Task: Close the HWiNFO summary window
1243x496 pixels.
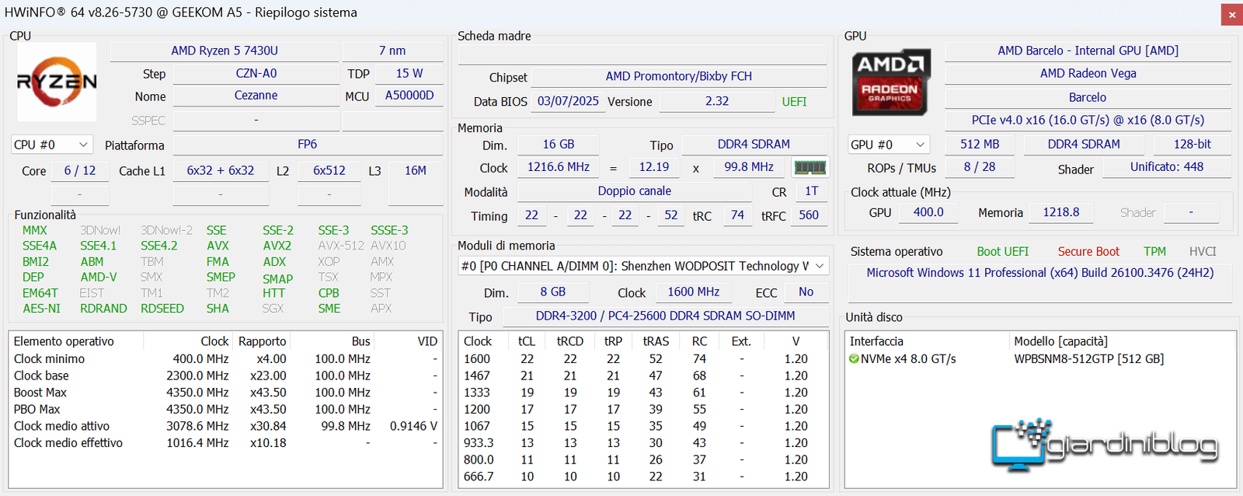Action: 1231,14
